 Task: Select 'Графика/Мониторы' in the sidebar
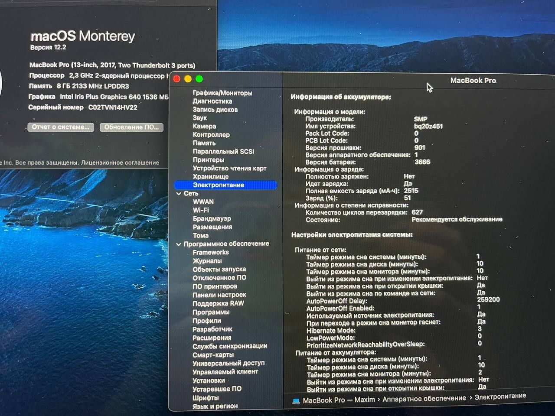point(222,93)
